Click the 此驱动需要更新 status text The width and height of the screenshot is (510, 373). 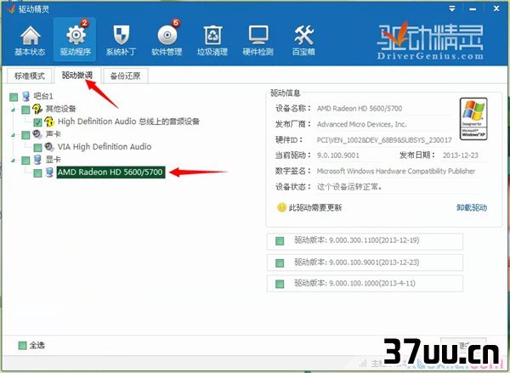point(315,207)
